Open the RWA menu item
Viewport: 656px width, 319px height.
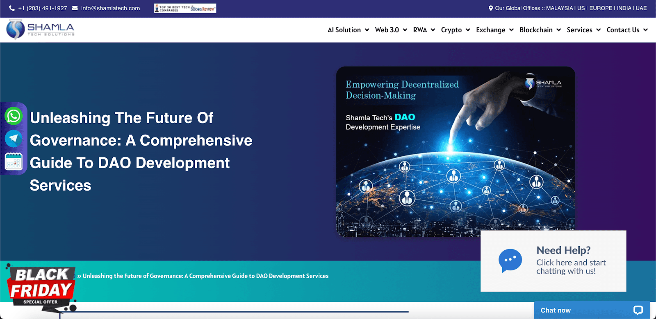pos(420,30)
